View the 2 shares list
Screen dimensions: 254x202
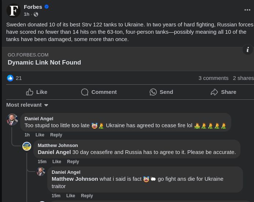tap(243, 78)
